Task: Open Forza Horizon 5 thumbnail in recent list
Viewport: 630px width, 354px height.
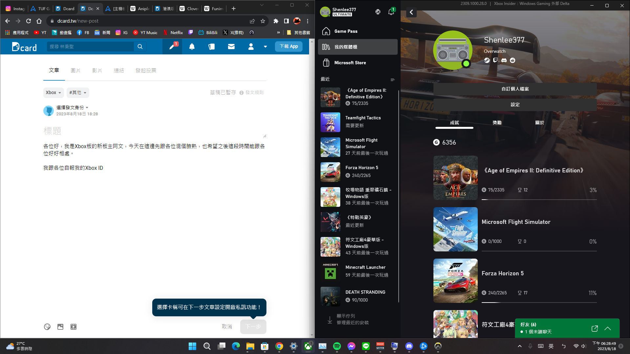Action: click(330, 172)
